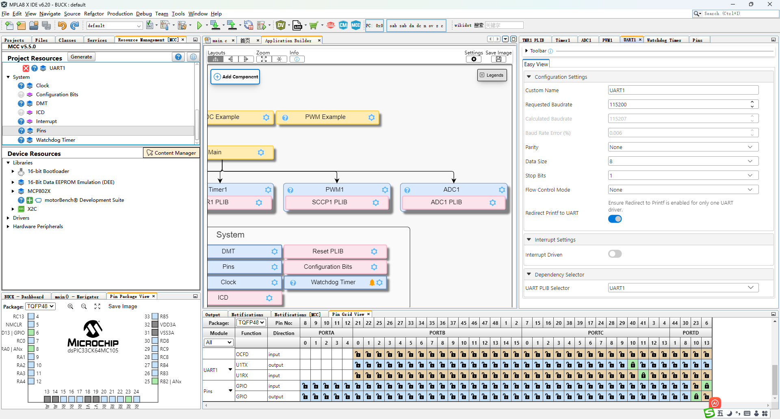
Task: Toggle the GPIO output lock on PORTD pin 10
Action: point(696,397)
